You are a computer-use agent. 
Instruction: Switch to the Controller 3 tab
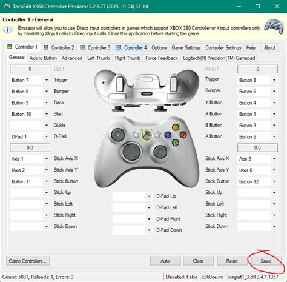coord(95,48)
